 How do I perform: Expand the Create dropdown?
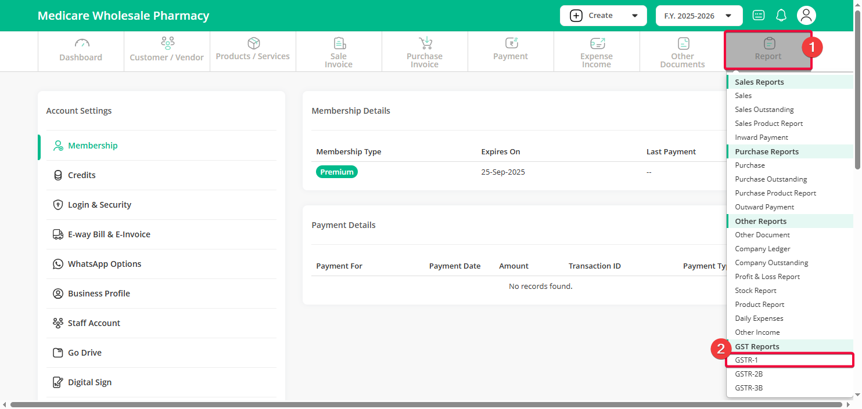click(x=604, y=16)
